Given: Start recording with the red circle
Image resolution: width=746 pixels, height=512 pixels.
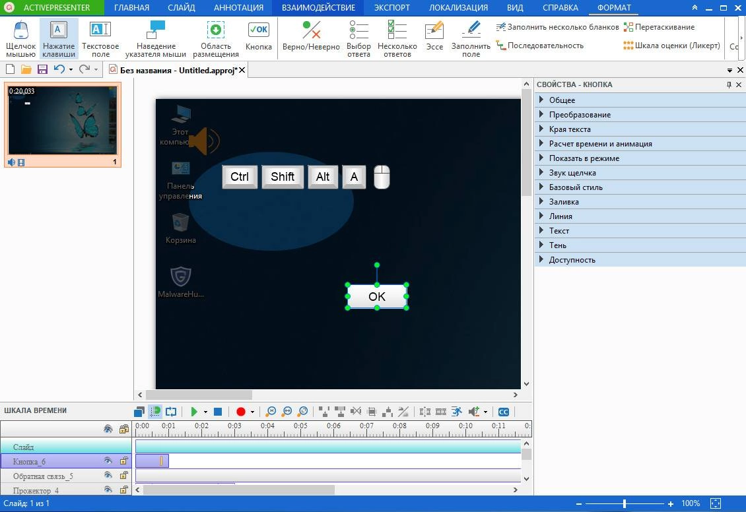Looking at the screenshot, I should tap(241, 412).
